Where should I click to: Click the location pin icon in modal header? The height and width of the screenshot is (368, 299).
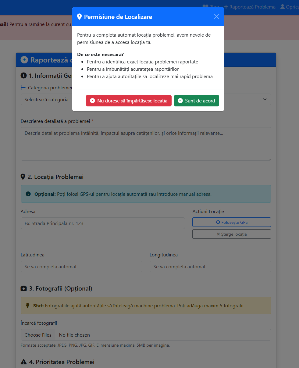[x=80, y=17]
